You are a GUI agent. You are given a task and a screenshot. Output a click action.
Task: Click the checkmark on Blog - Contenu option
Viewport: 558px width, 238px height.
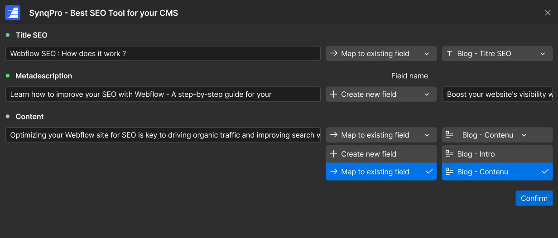[545, 171]
